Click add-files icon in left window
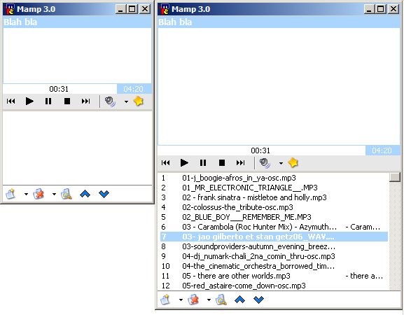This screenshot has height=315, width=404. [11, 194]
